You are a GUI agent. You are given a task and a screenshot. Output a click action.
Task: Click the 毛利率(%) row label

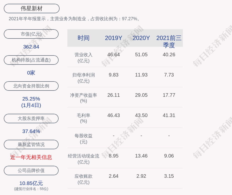click(84, 118)
